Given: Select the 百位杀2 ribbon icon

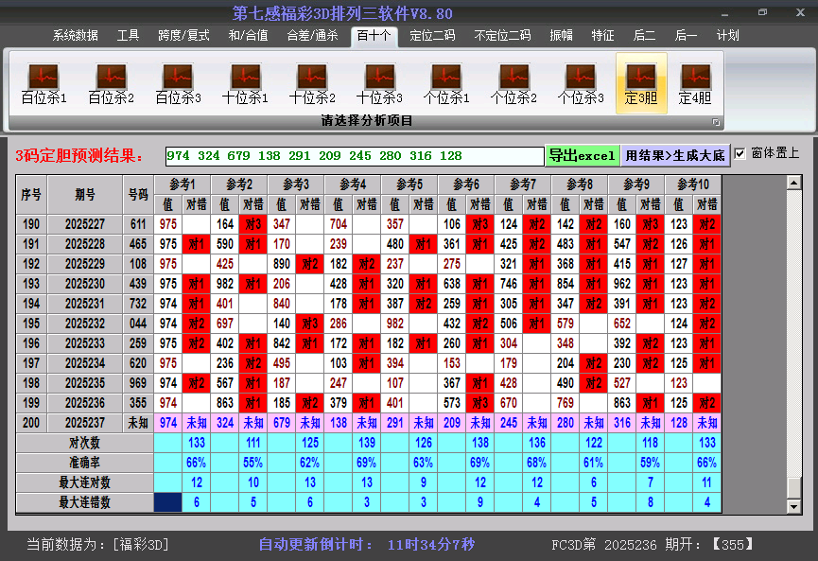Looking at the screenshot, I should (x=111, y=83).
